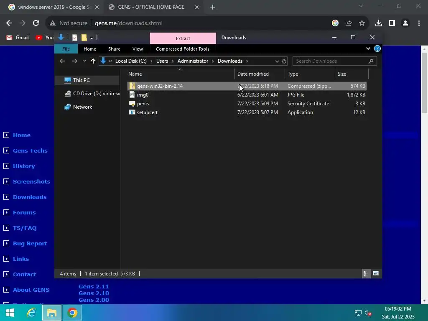
Task: Click Administrator in breadcrumb path
Action: click(193, 61)
